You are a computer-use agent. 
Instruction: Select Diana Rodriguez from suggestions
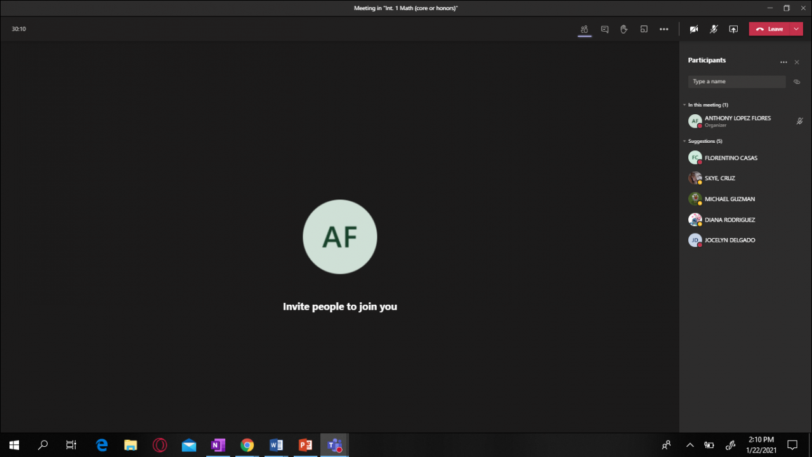(730, 220)
